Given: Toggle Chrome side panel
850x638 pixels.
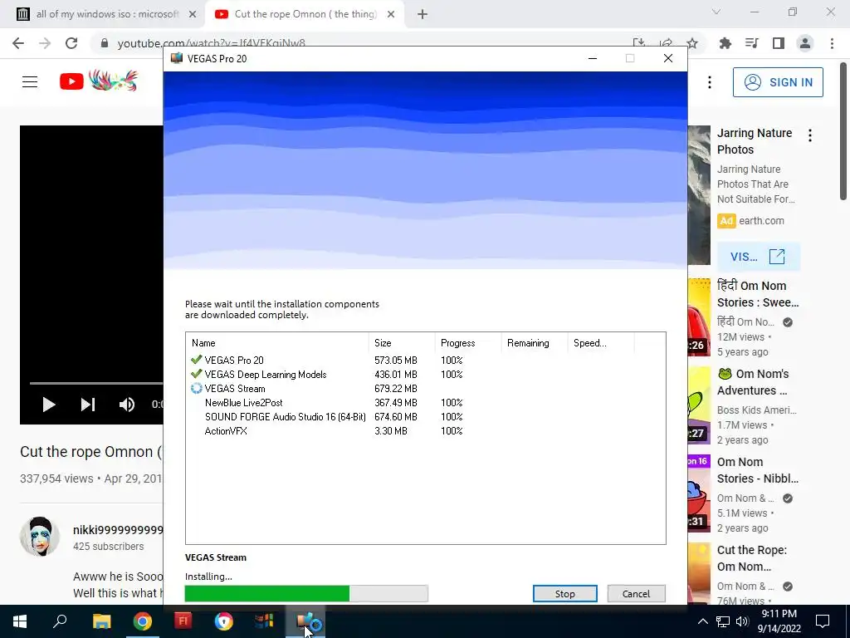Looking at the screenshot, I should coord(779,43).
